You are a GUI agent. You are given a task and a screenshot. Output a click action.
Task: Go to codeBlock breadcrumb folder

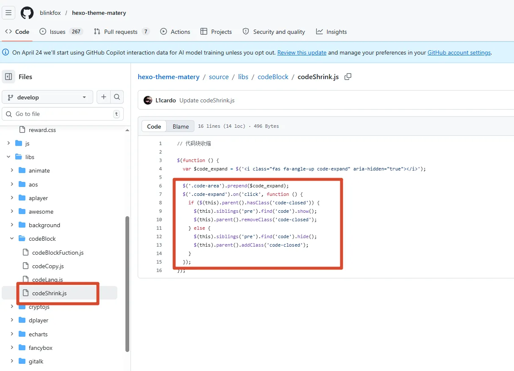pos(273,77)
